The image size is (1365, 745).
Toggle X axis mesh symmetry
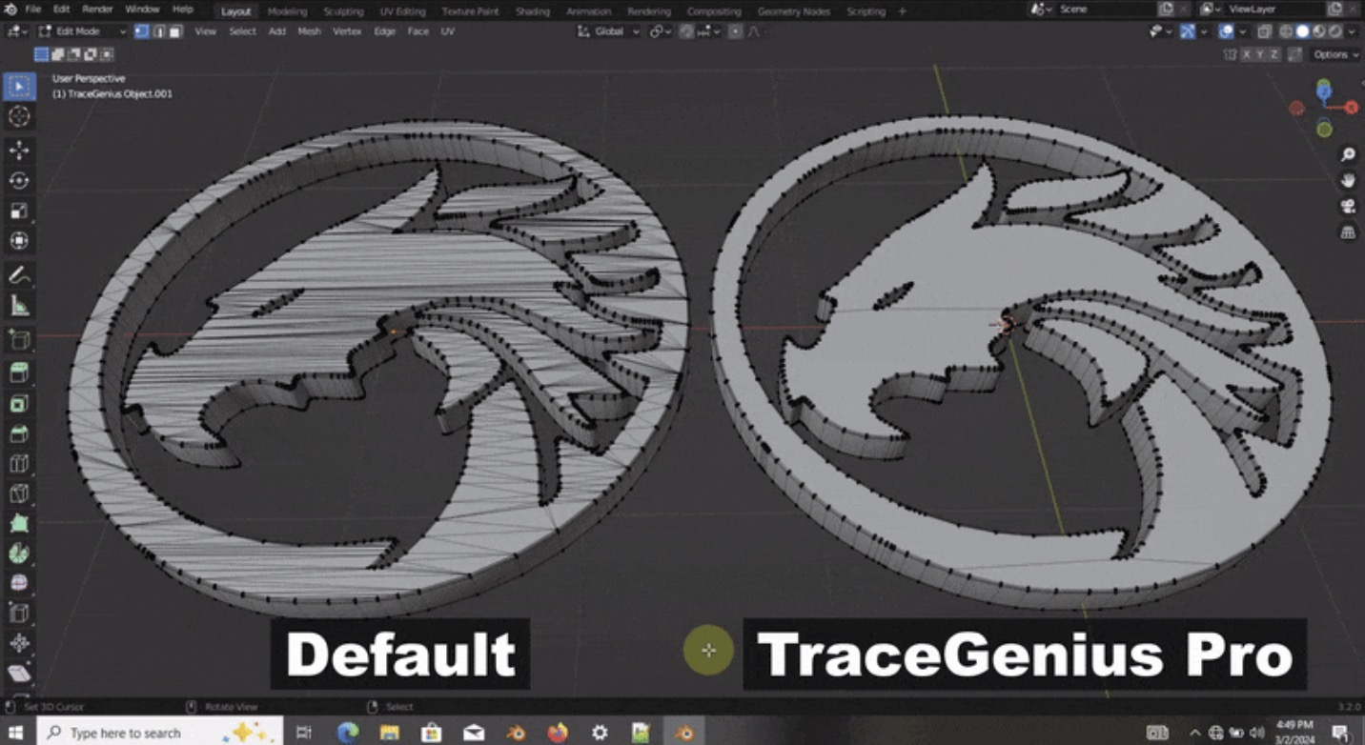click(1246, 54)
